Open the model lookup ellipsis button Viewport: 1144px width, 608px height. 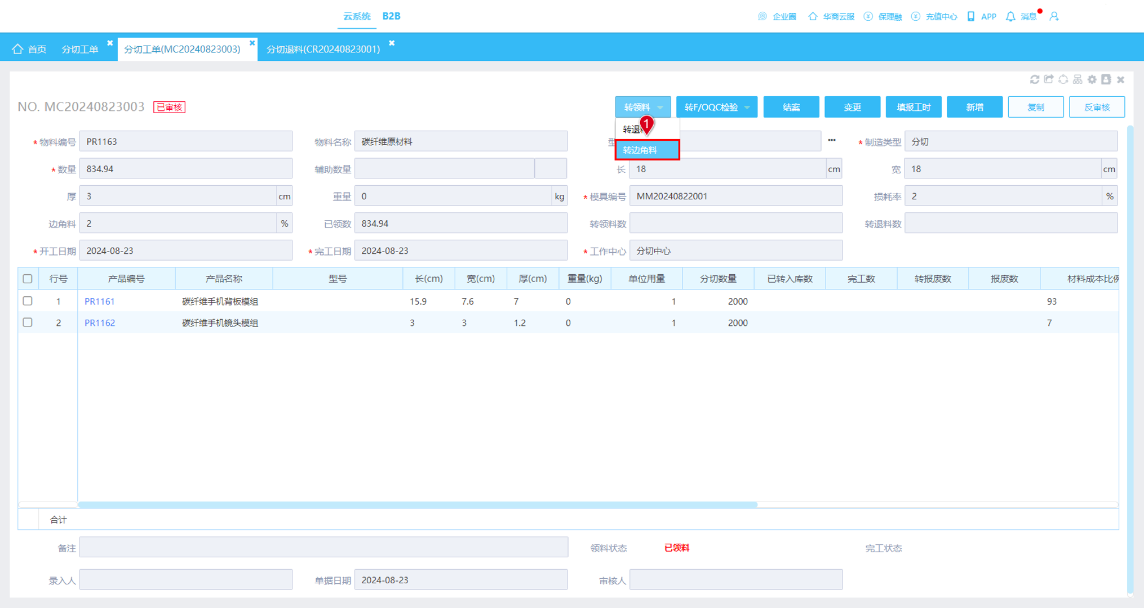point(832,141)
